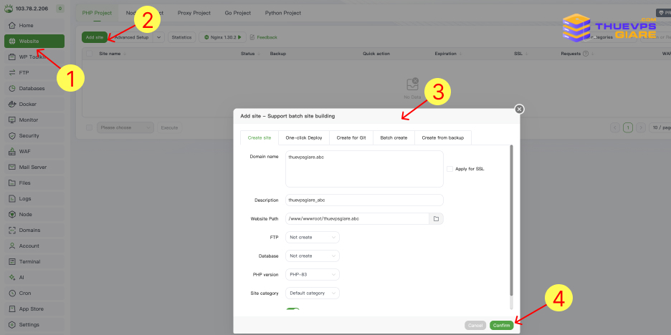
Task: Switch to Create from backup tab
Action: coord(443,137)
